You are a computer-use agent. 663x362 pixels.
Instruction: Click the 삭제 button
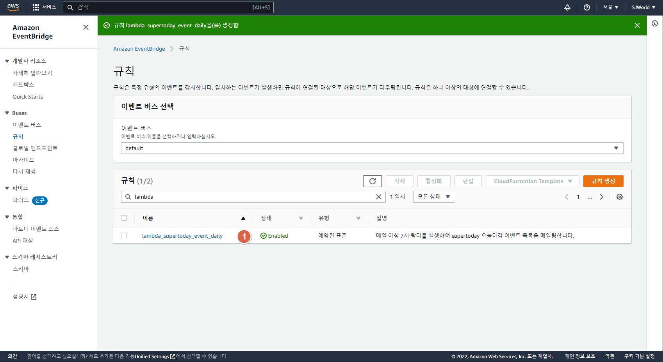(399, 181)
